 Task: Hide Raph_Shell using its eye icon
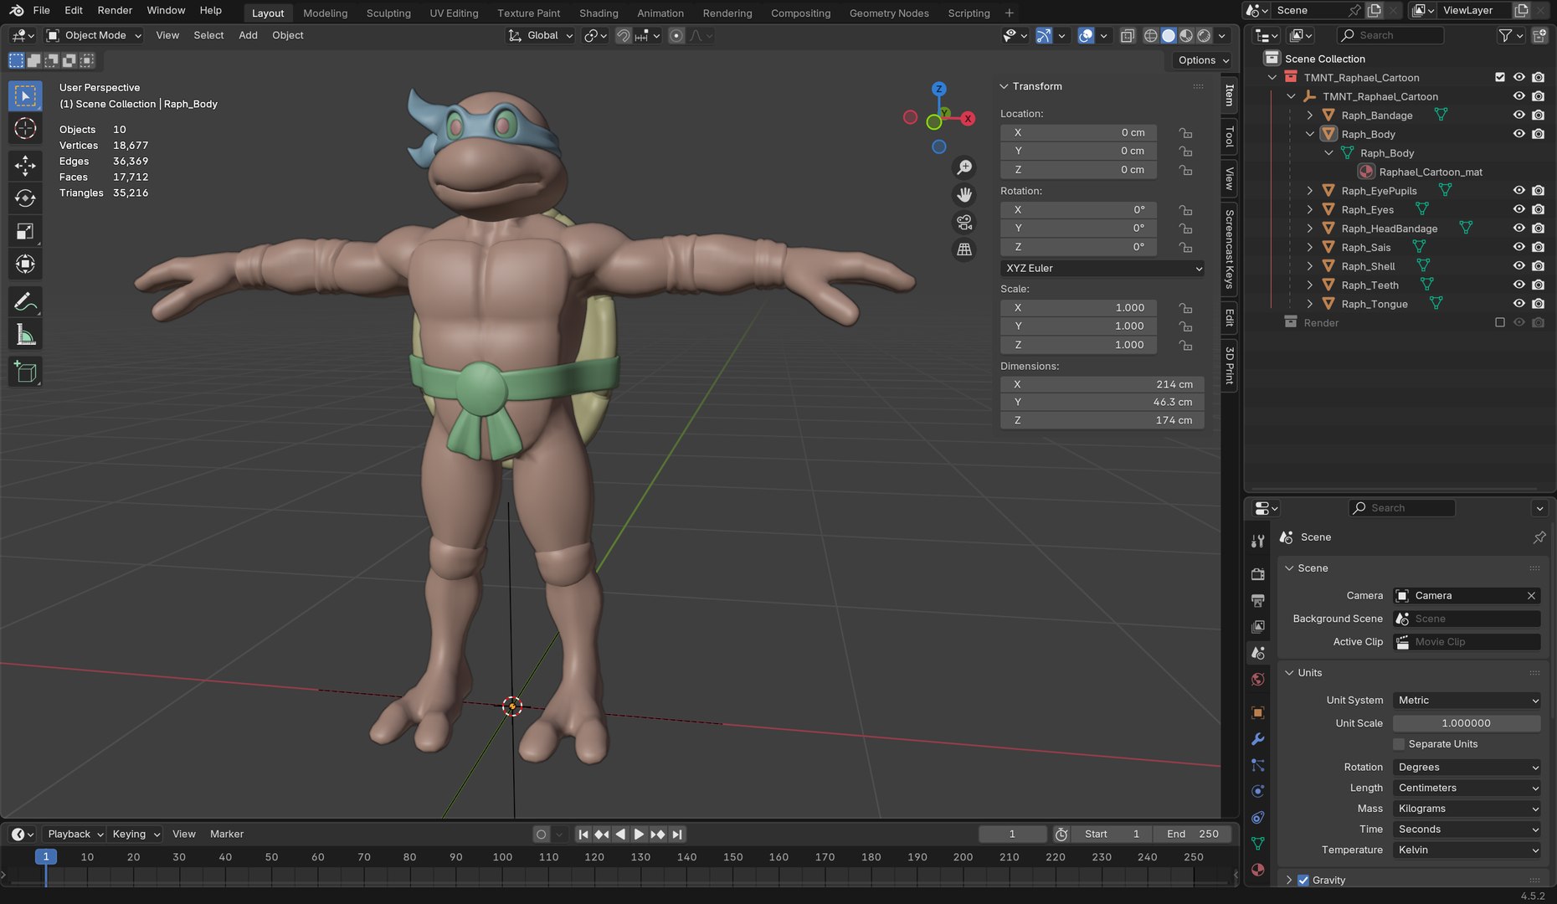[1518, 265]
